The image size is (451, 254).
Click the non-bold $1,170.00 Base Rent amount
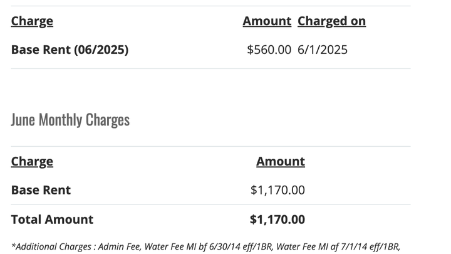click(277, 190)
